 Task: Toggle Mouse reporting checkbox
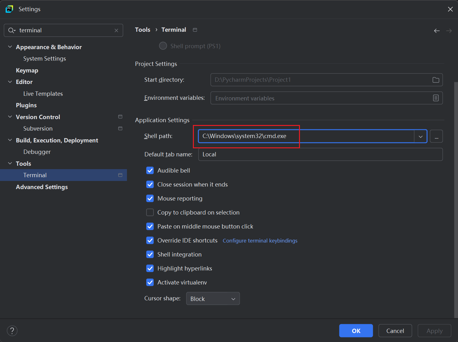coord(150,198)
